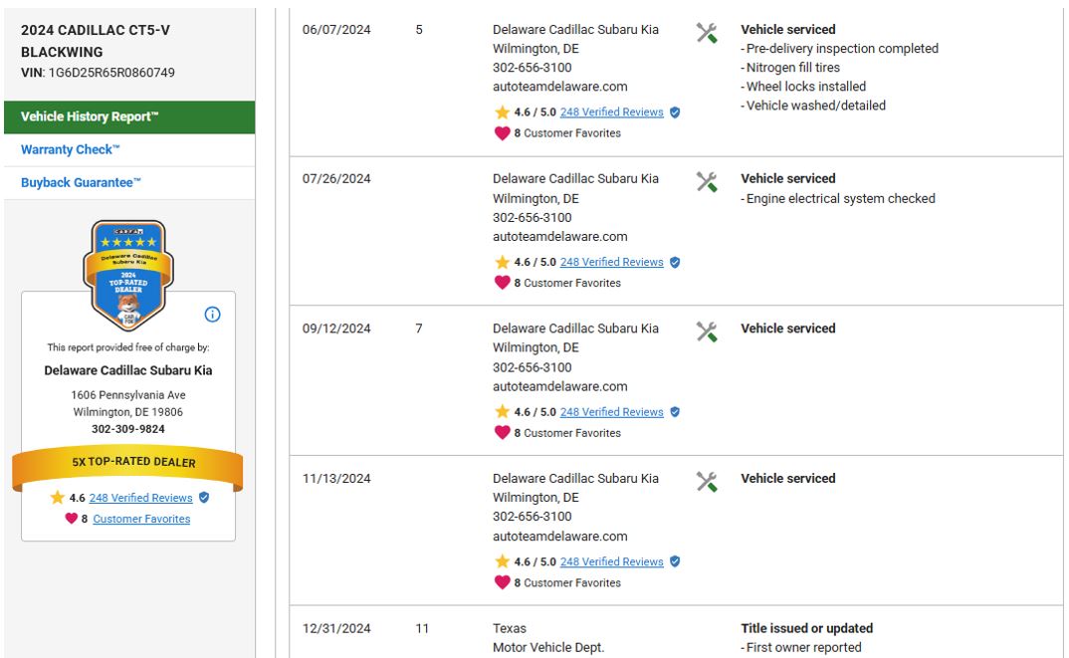
Task: Click the info icon in dealer card
Action: (x=212, y=315)
